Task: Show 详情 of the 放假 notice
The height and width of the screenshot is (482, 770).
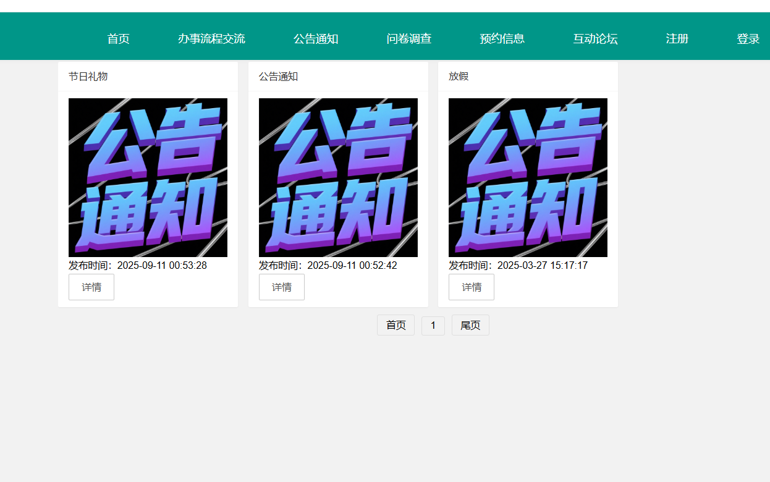Action: tap(472, 287)
